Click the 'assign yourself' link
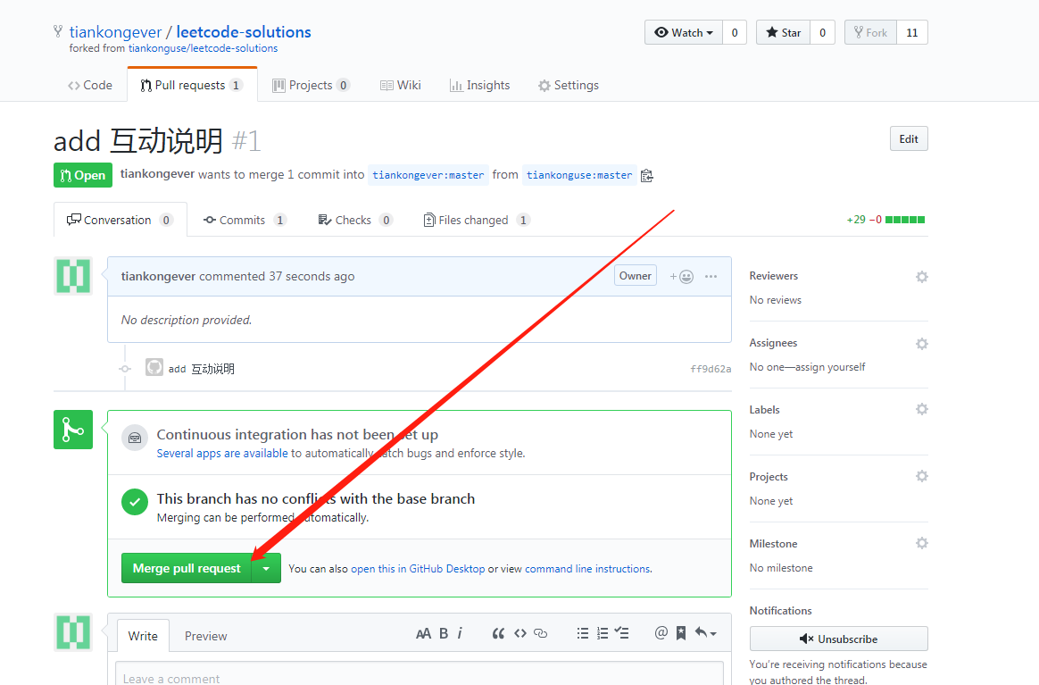 click(830, 367)
